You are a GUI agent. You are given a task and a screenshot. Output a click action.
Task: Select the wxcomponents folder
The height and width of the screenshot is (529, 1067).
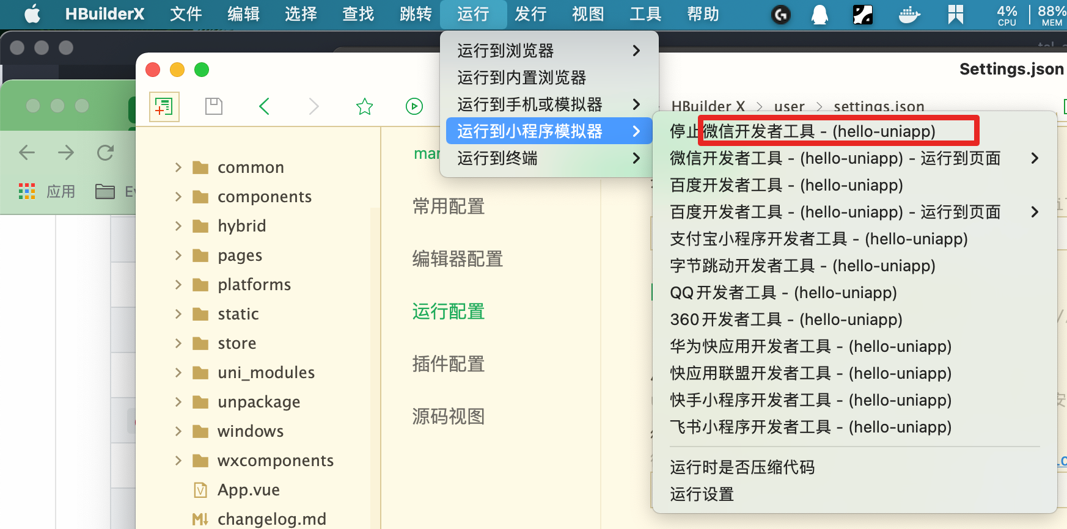click(275, 461)
